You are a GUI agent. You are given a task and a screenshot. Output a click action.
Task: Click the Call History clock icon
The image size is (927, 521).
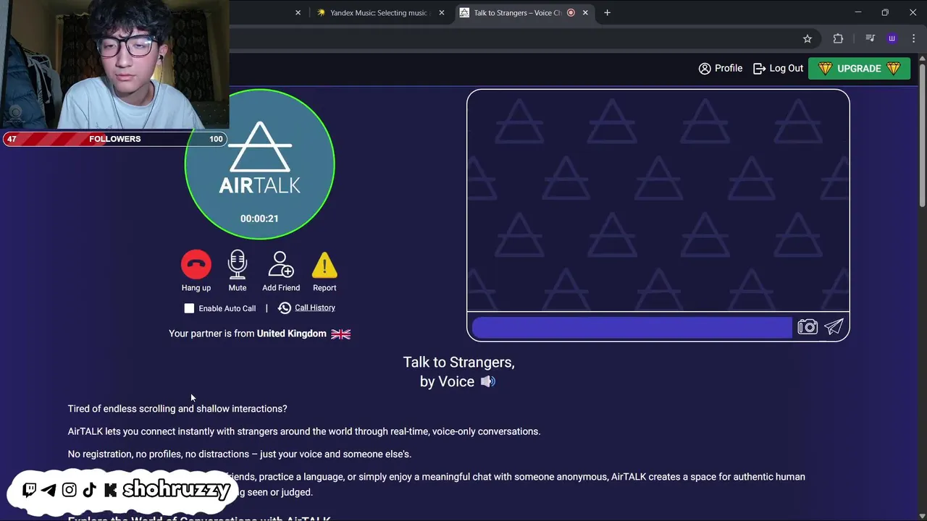pos(285,308)
